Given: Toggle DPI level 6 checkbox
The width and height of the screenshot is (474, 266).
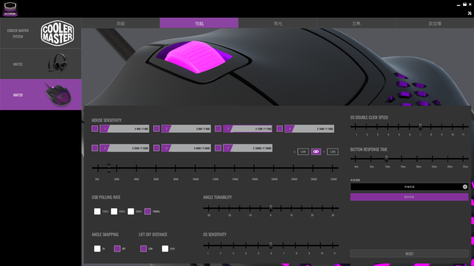Looking at the screenshot, I should pyautogui.click(x=156, y=148).
